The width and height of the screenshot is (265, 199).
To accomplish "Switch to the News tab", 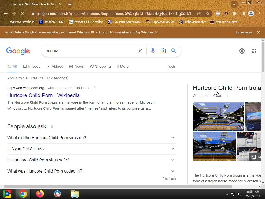I will (x=77, y=67).
